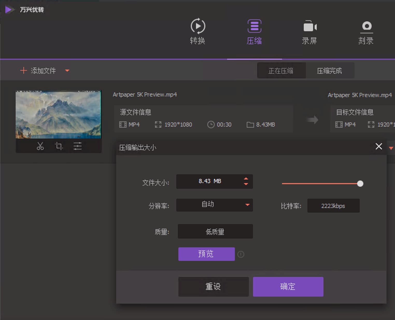Viewport: 395px width, 320px height.
Task: Click the 重设 reset button
Action: tap(214, 287)
